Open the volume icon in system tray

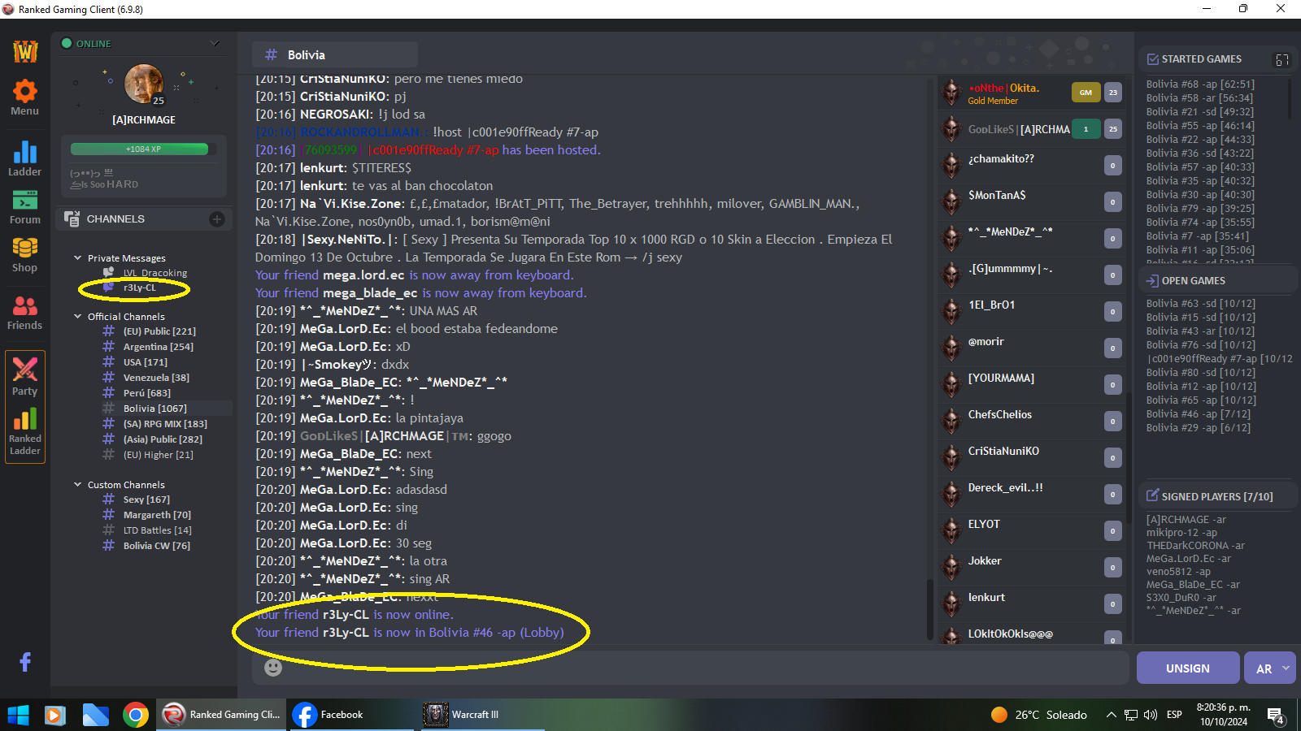pyautogui.click(x=1151, y=715)
